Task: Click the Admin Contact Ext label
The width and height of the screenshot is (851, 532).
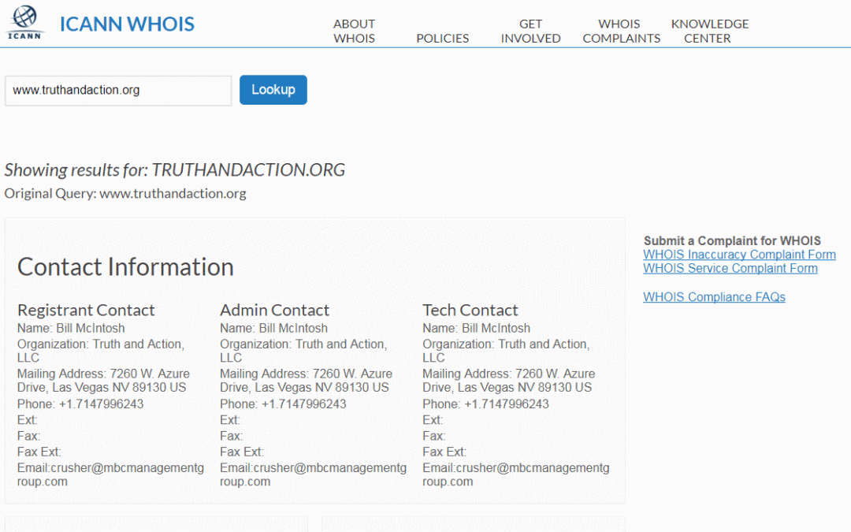Action: tap(230, 420)
